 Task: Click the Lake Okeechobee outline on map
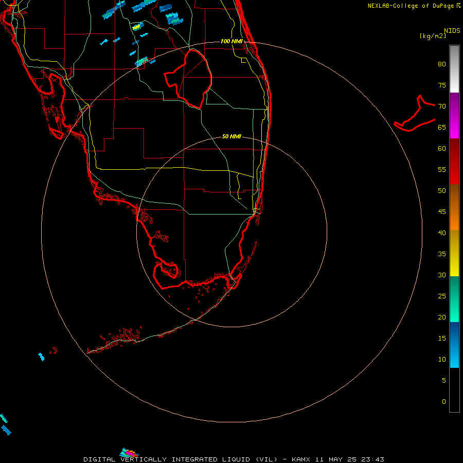[188, 79]
